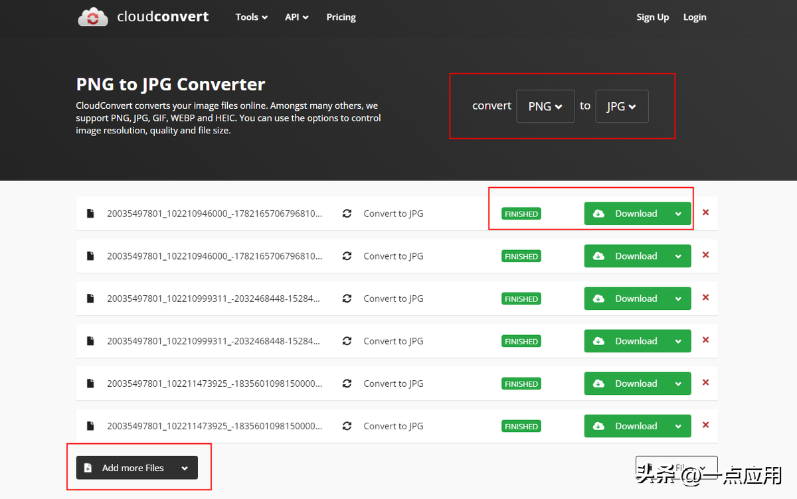Open the Tools menu
Viewport: 797px width, 499px height.
pos(251,17)
